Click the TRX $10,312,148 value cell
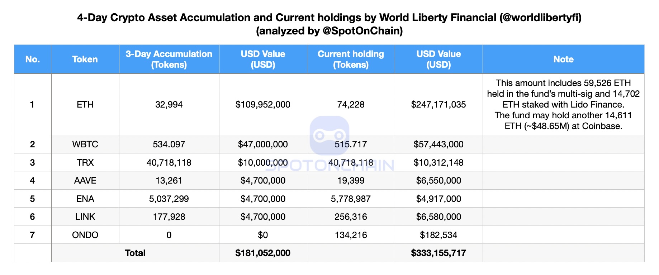The image size is (659, 275). click(x=438, y=162)
